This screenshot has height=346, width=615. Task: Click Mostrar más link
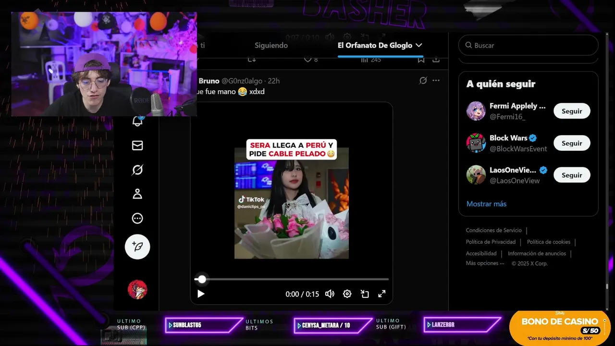tap(486, 204)
